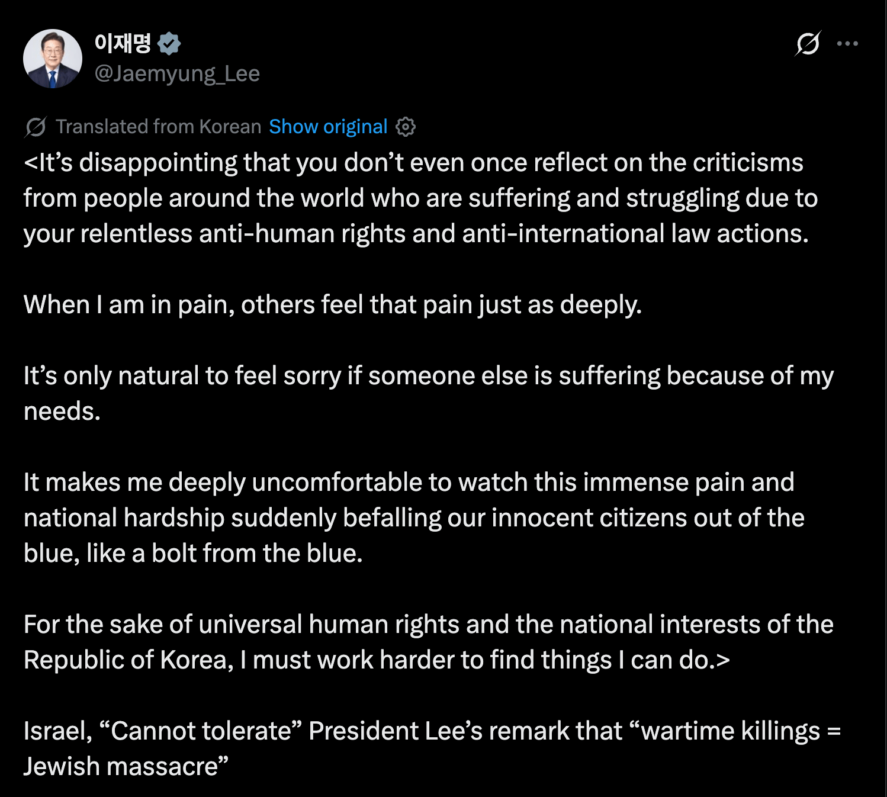Toggle Show original text

pos(328,127)
